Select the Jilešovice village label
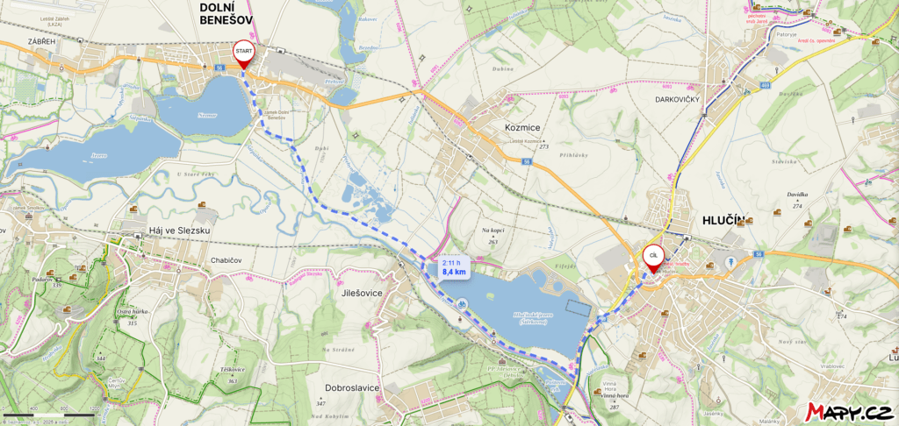The width and height of the screenshot is (899, 426). click(361, 293)
